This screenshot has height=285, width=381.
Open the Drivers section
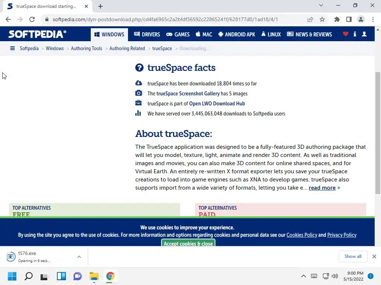pos(147,35)
